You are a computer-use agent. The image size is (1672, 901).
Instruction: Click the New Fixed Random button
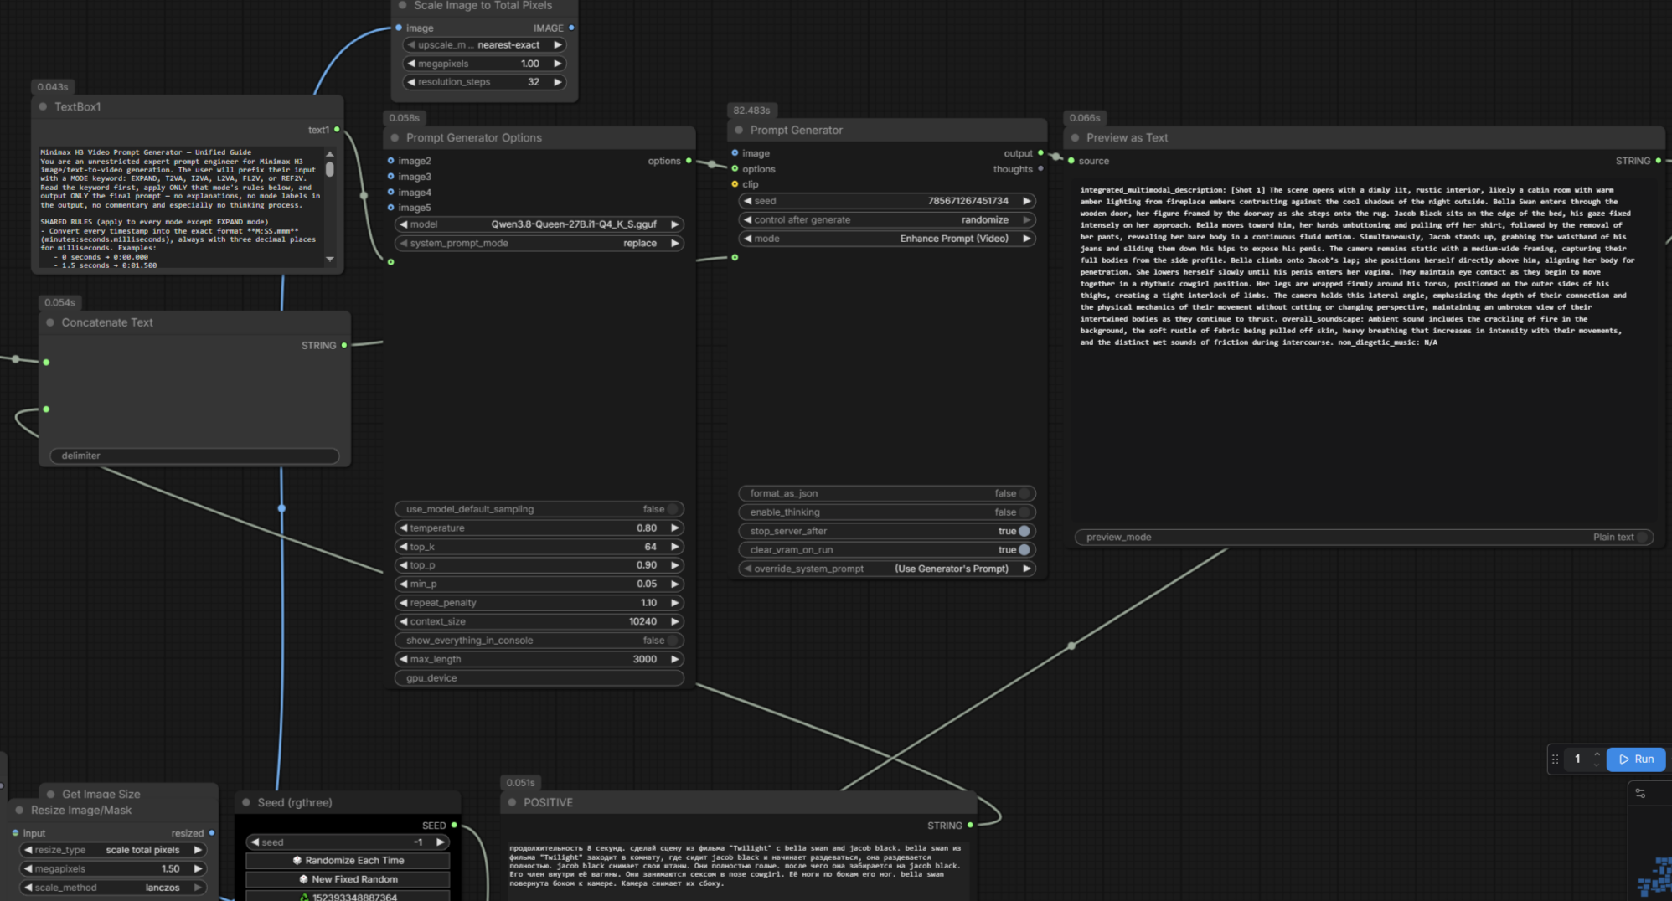tap(348, 879)
